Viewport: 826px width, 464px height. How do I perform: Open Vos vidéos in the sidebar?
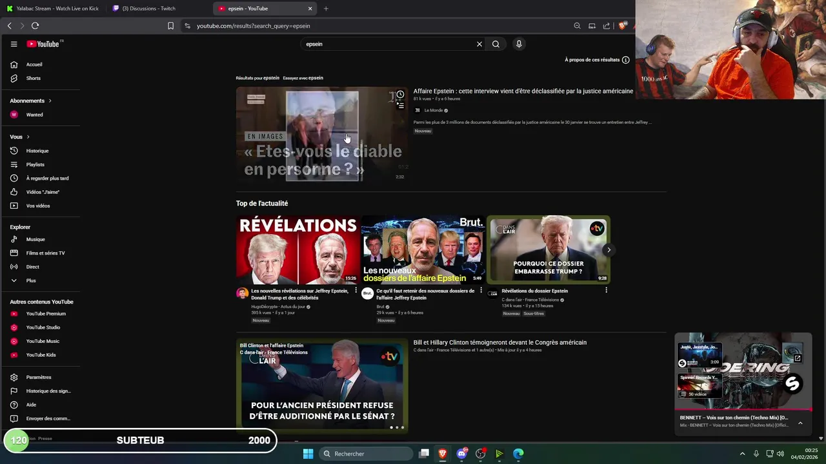[x=30, y=206]
